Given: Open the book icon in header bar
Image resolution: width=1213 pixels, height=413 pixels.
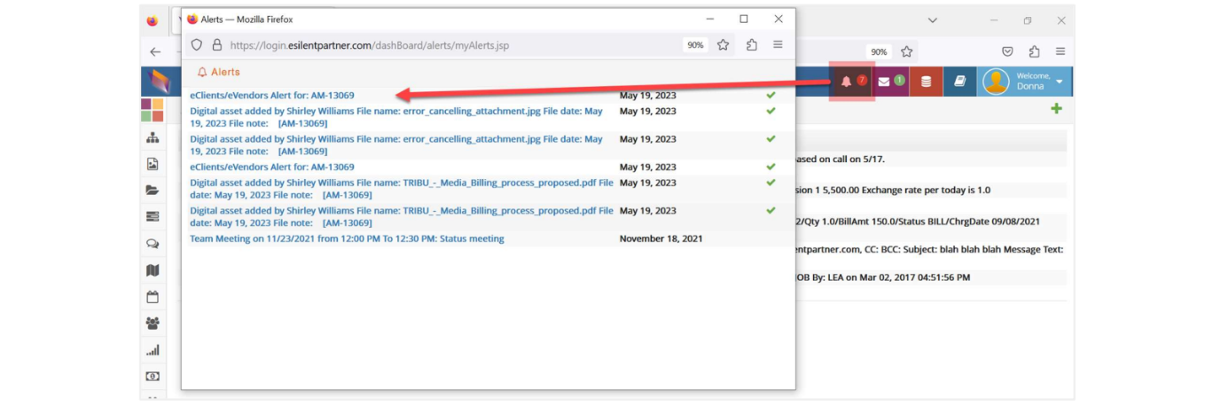Looking at the screenshot, I should coord(959,82).
